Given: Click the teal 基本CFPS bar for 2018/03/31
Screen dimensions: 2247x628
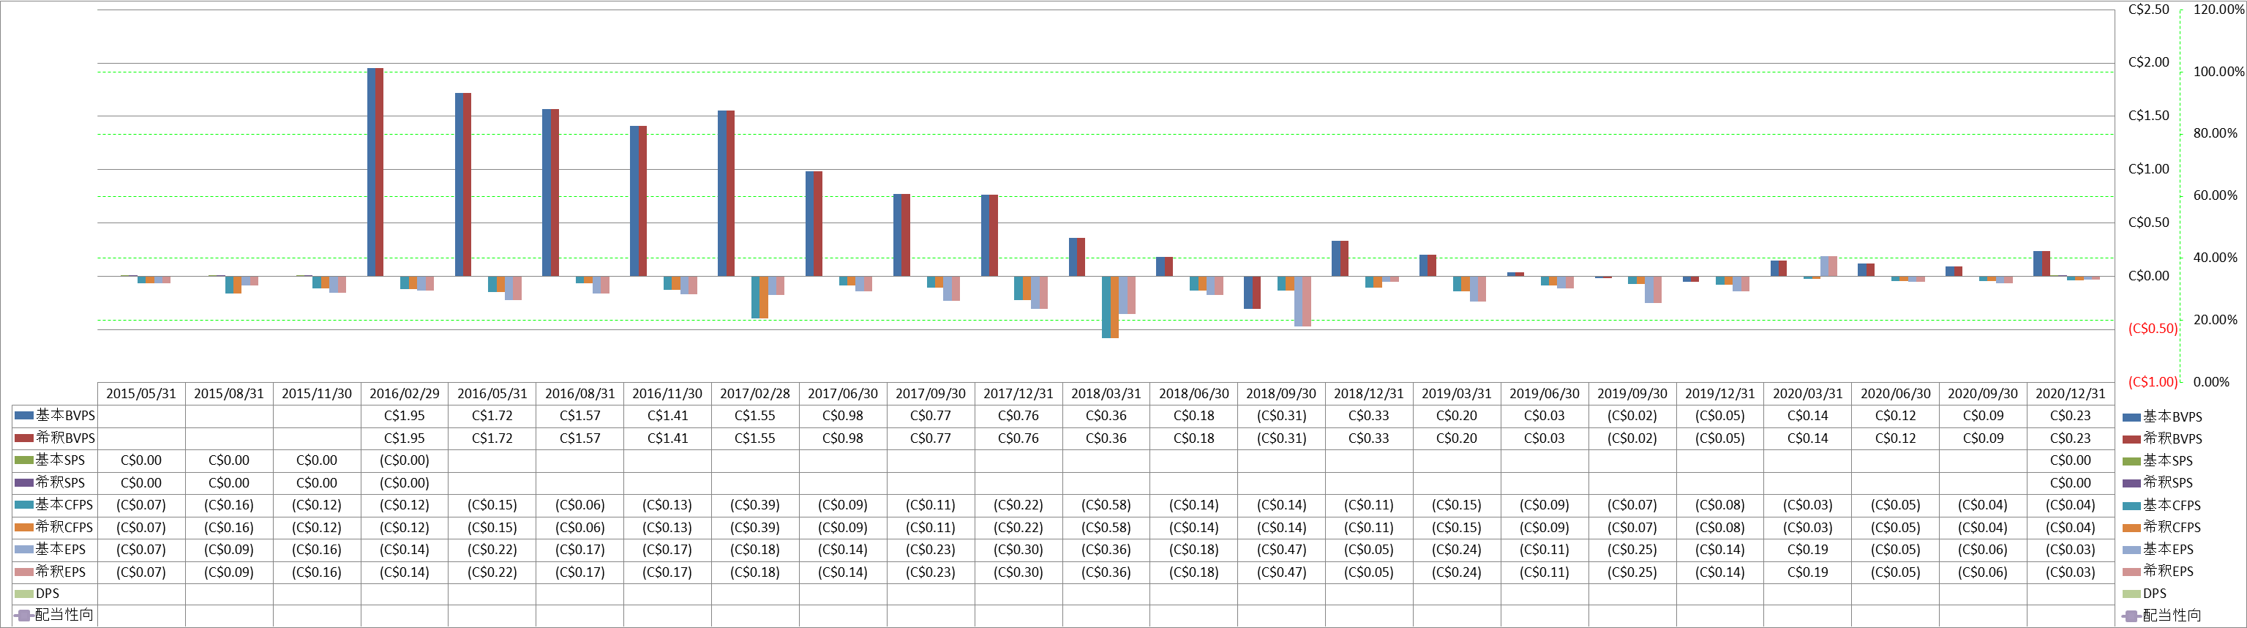Looking at the screenshot, I should click(x=1106, y=307).
